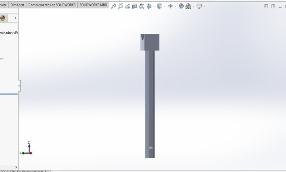Click the reference triad in the viewport
The height and width of the screenshot is (172, 286).
pos(26,148)
